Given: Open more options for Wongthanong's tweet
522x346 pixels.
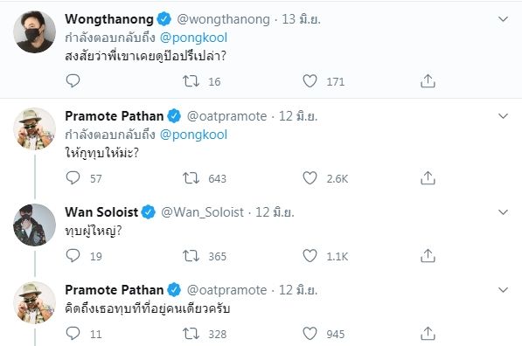Looking at the screenshot, I should pos(503,19).
